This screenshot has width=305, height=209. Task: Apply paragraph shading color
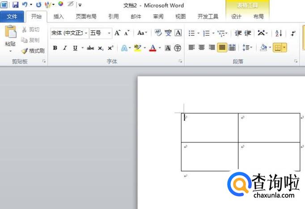pos(263,47)
